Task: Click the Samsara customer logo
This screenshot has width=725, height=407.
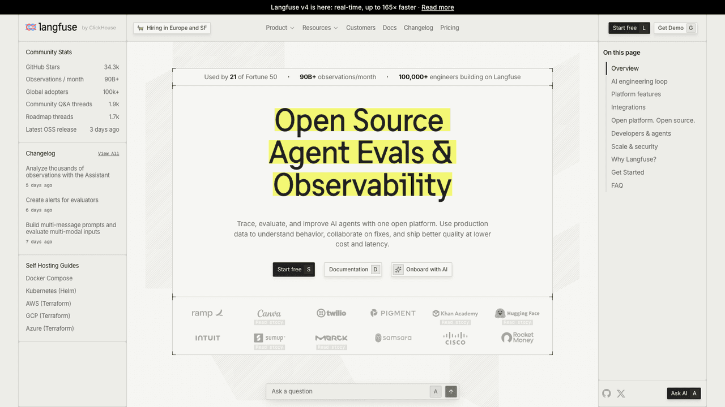Action: point(393,338)
